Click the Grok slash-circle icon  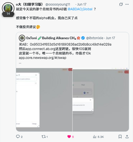click(x=121, y=4)
